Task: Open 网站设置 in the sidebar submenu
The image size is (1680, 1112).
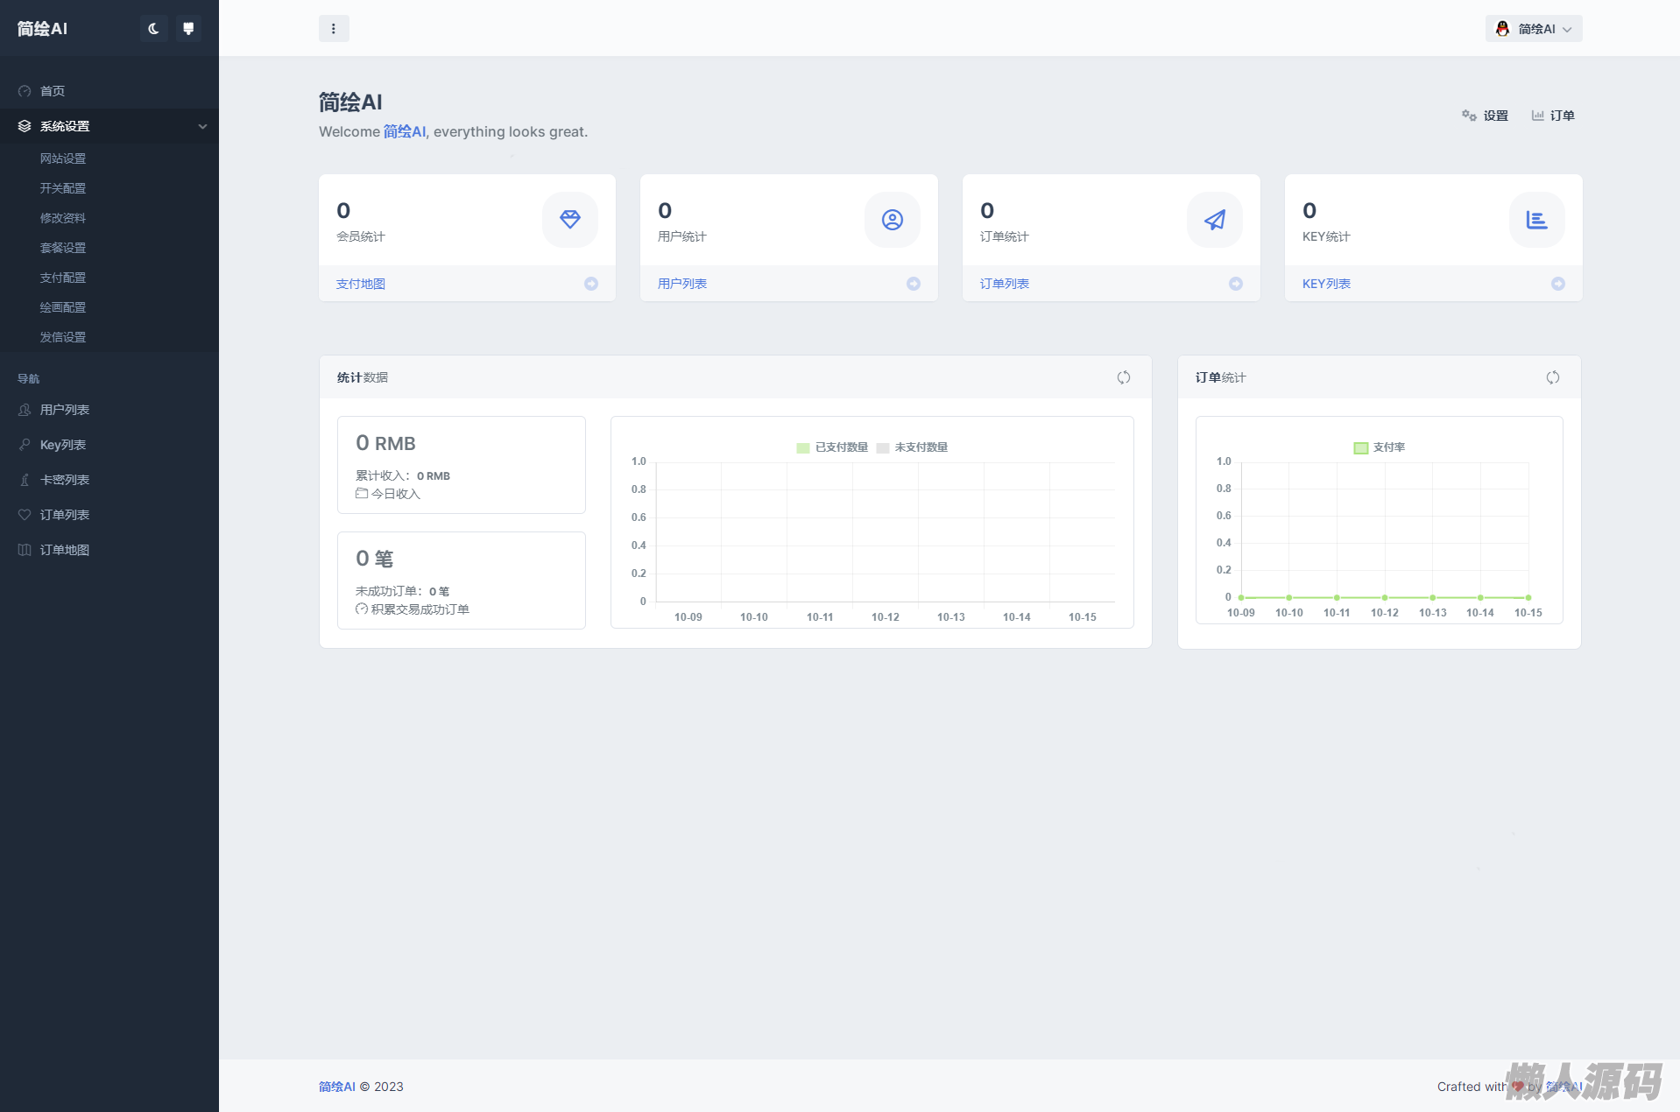Action: point(63,158)
